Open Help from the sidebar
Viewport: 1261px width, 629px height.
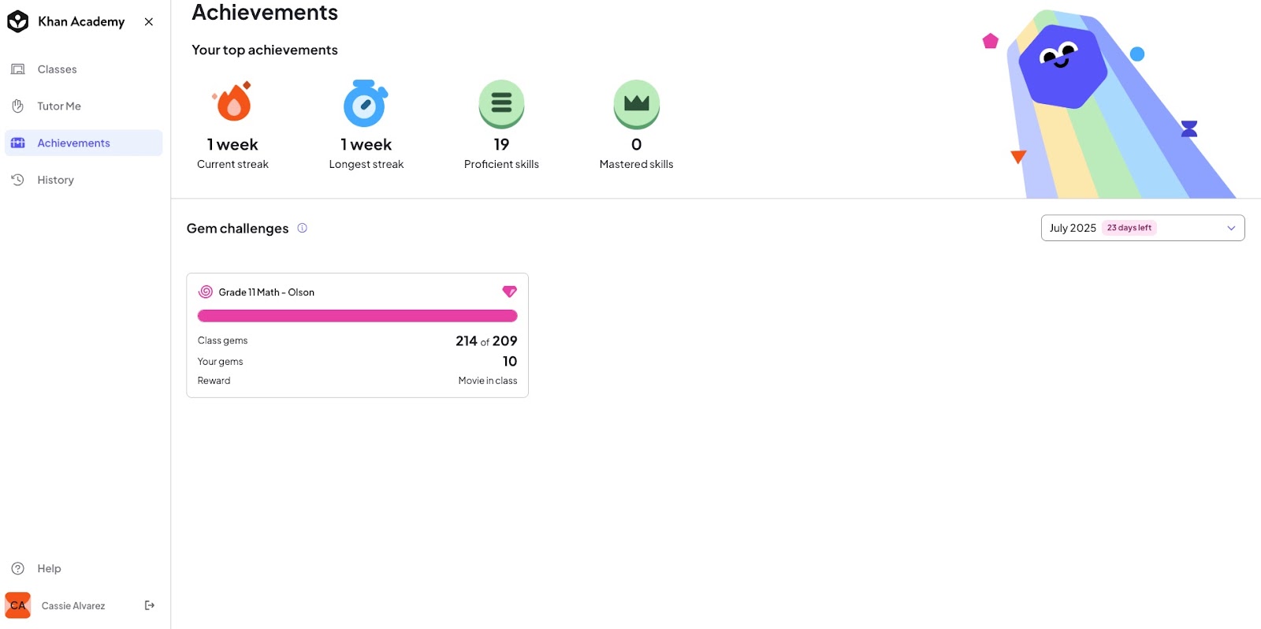click(x=84, y=568)
